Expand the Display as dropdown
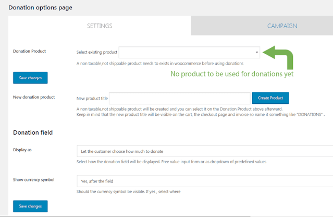The width and height of the screenshot is (333, 217). pos(204,151)
